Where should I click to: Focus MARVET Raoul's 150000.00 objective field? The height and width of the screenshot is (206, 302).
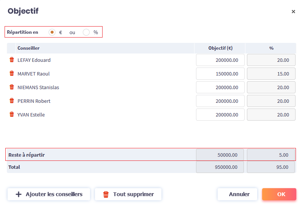coord(220,74)
